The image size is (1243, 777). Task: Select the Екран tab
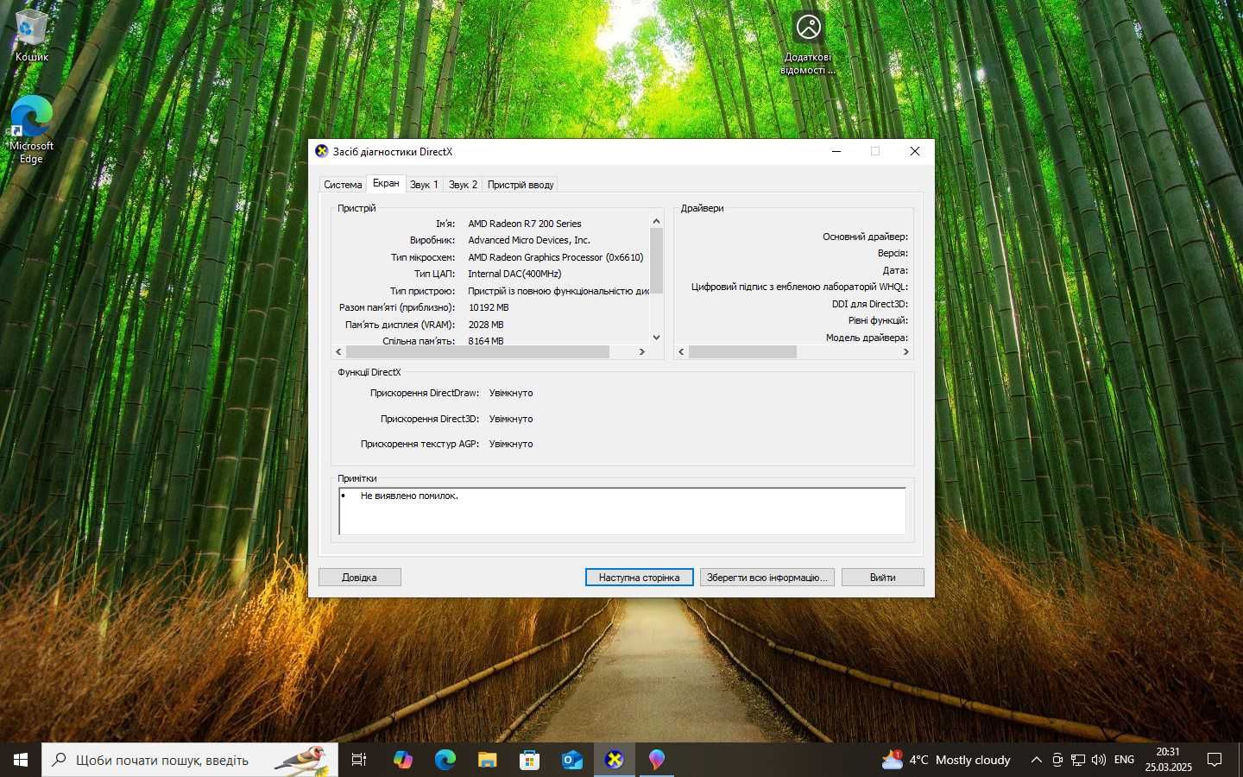click(386, 183)
